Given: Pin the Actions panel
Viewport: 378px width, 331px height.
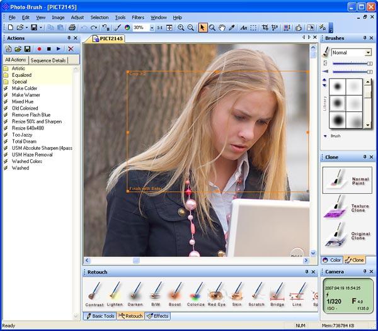Looking at the screenshot, I should [x=69, y=38].
